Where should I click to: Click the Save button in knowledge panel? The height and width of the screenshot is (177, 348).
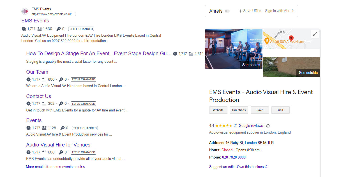point(260,110)
